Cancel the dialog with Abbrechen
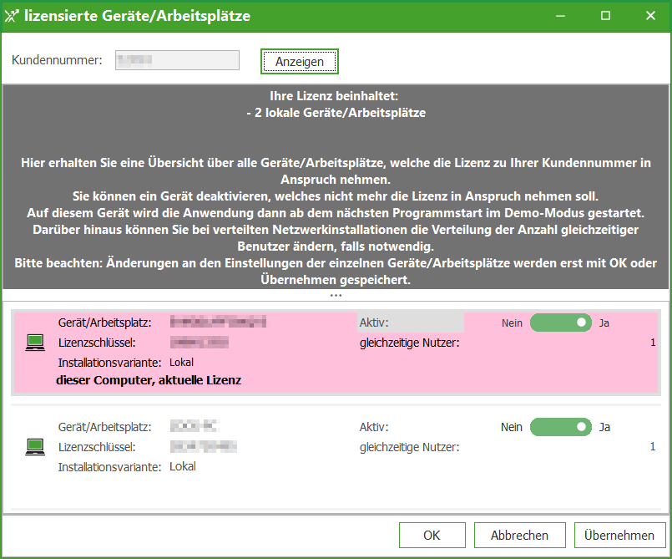Image resolution: width=672 pixels, height=559 pixels. (519, 536)
